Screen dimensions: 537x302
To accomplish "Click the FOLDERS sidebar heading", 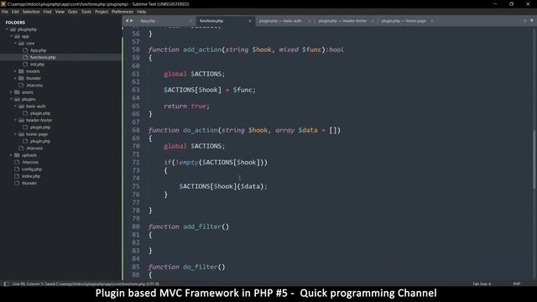I will coord(15,23).
